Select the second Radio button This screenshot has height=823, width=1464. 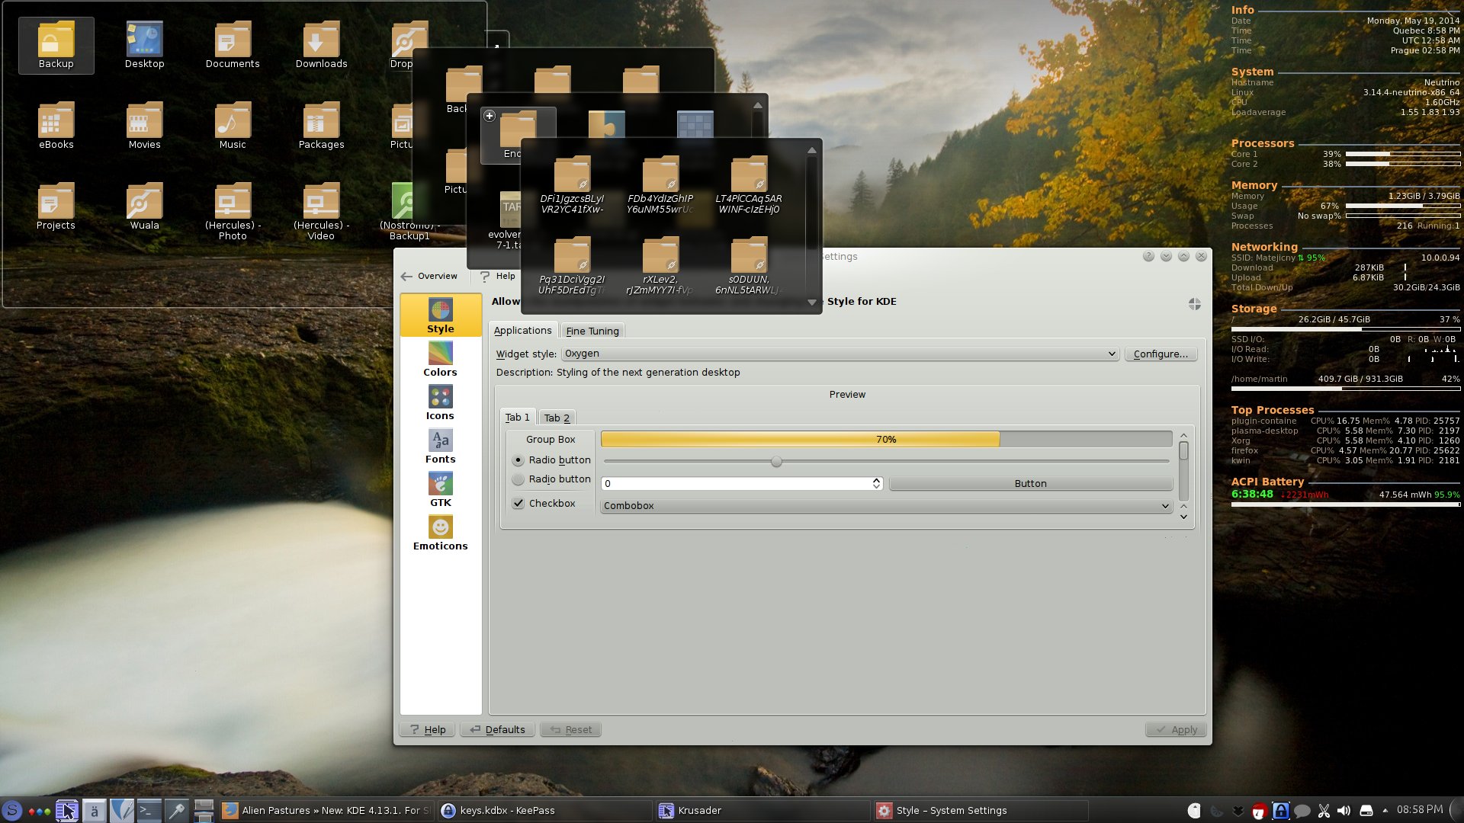point(518,479)
